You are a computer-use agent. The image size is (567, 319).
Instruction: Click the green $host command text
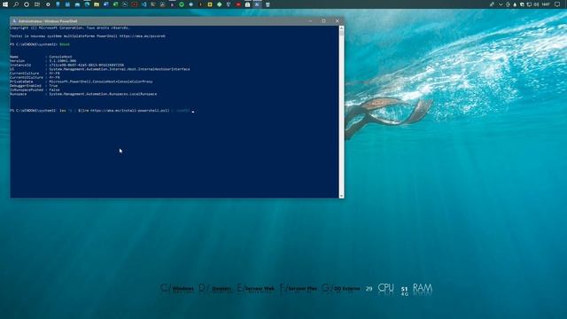point(65,44)
